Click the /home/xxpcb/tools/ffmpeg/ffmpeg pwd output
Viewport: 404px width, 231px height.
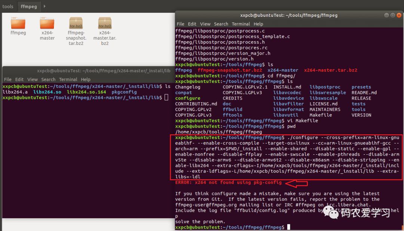tap(218, 132)
